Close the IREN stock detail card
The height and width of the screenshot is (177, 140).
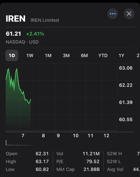[x=129, y=14]
